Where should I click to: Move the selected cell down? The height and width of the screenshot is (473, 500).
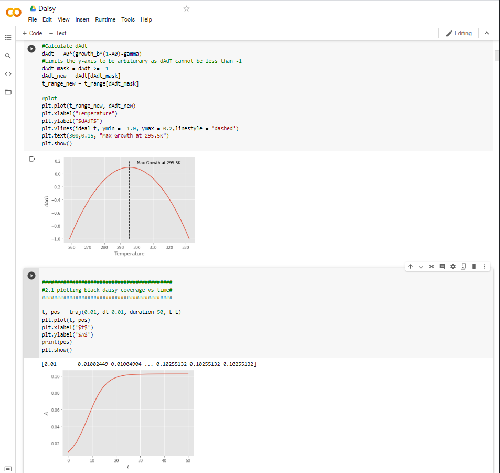pyautogui.click(x=421, y=267)
